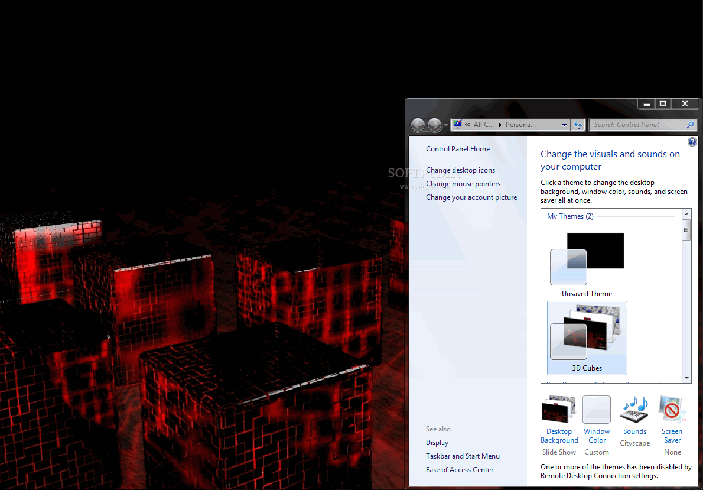Screen dimensions: 703x490
Task: Open Desktop Background slide show icon
Action: (x=559, y=409)
